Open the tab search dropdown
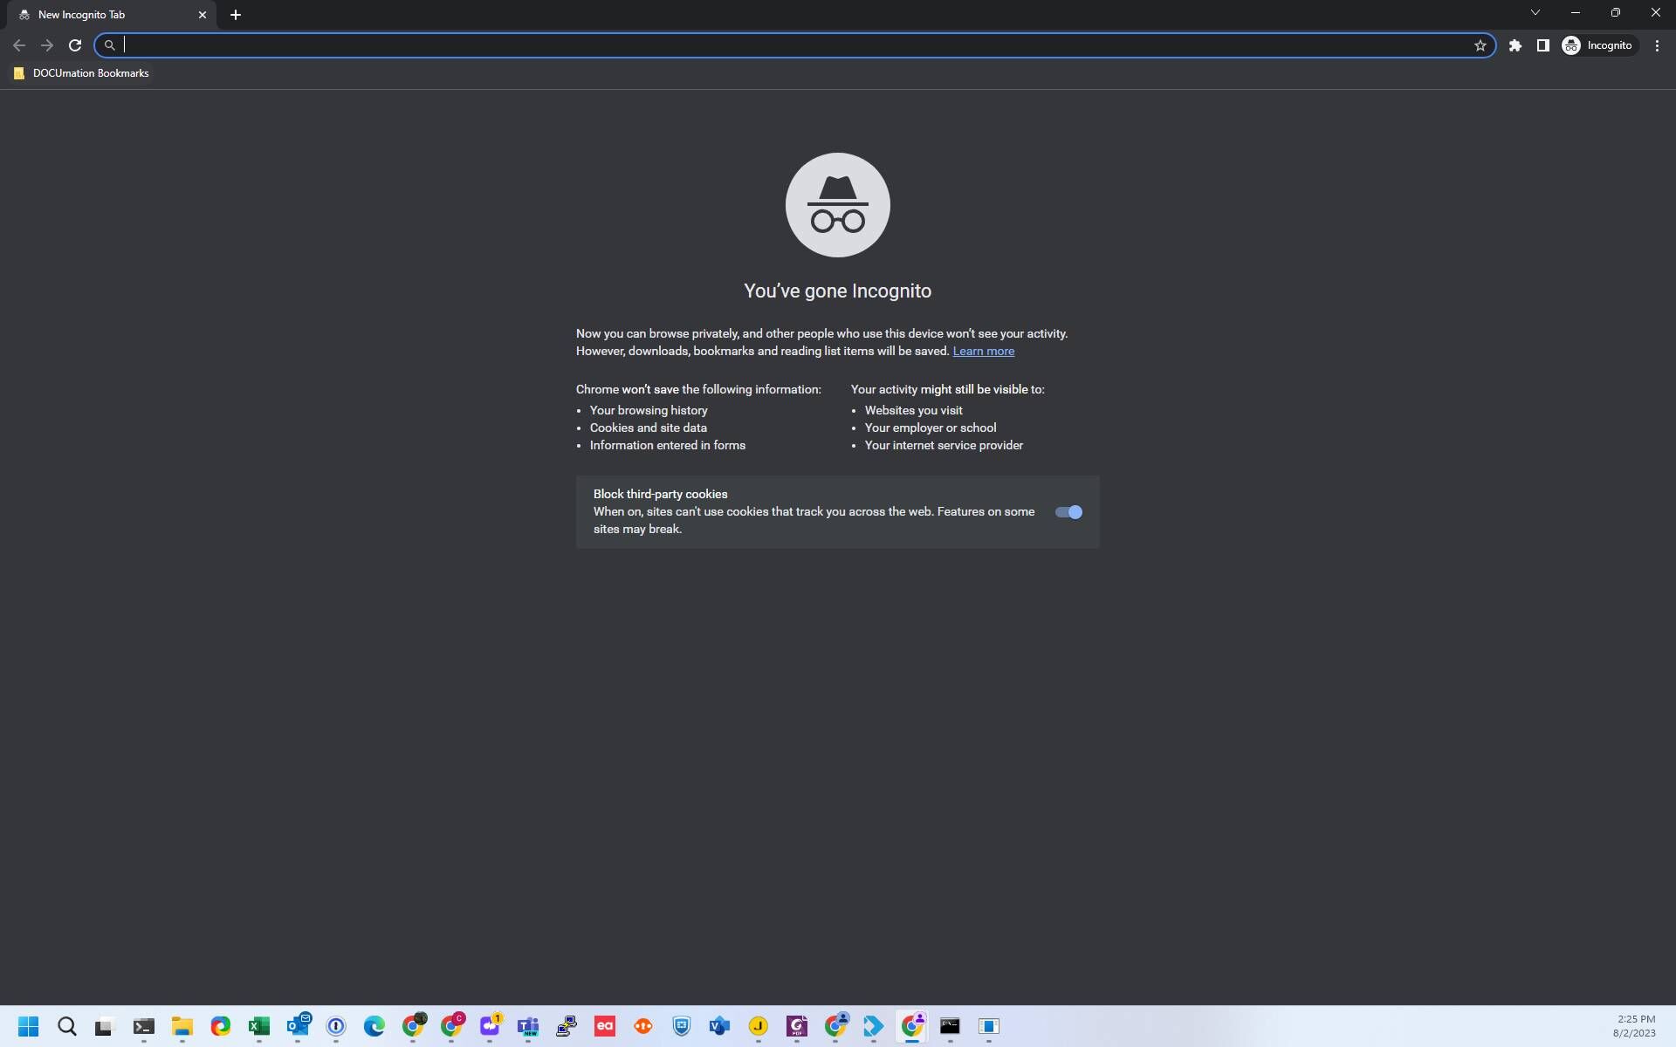Screen dimensions: 1676x1047 click(x=1535, y=12)
